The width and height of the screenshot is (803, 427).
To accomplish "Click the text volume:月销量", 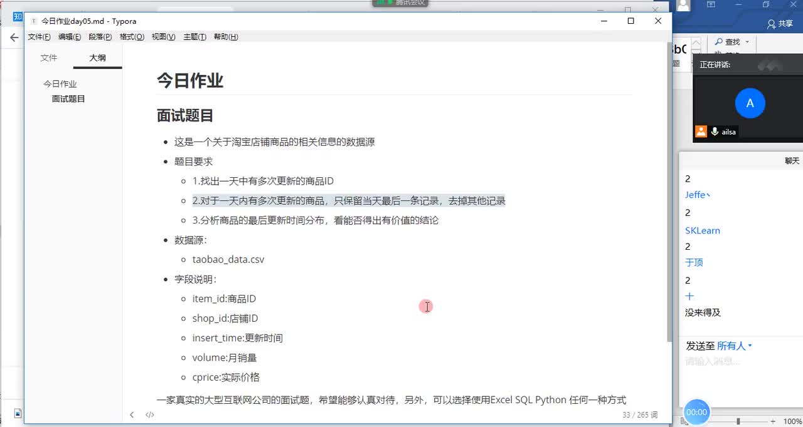I will [x=225, y=358].
